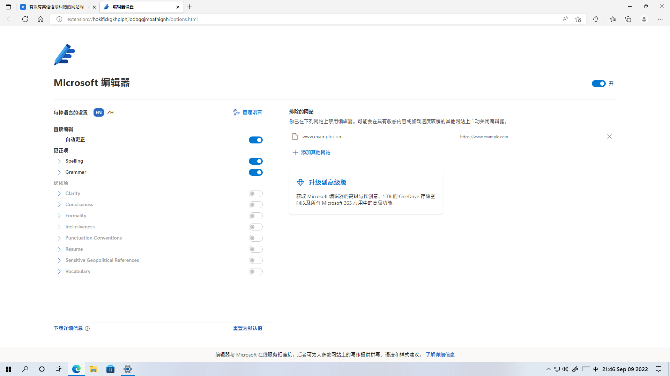Enable Sensitive Geopolitical References toggle
The height and width of the screenshot is (376, 670).
(x=255, y=260)
